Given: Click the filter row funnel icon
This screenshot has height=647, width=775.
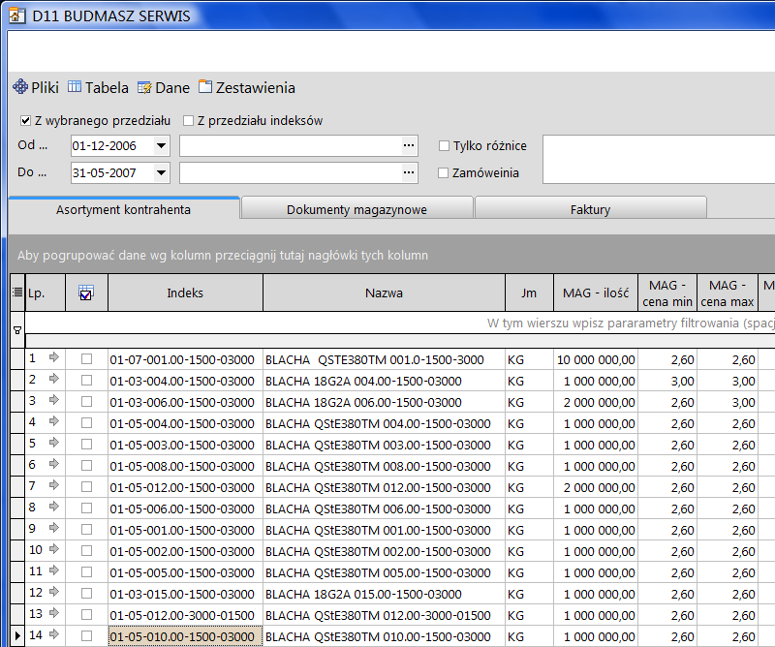Looking at the screenshot, I should [x=17, y=330].
